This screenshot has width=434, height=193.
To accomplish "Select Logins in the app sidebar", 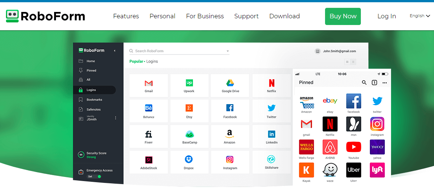I will pyautogui.click(x=94, y=90).
